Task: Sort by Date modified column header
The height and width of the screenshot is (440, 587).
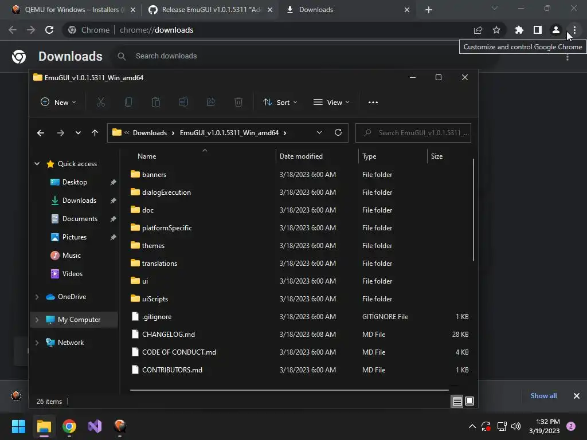Action: tap(317, 156)
